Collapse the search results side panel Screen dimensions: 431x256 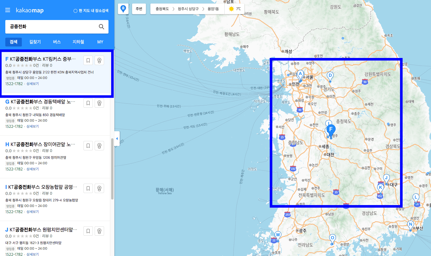click(x=117, y=139)
